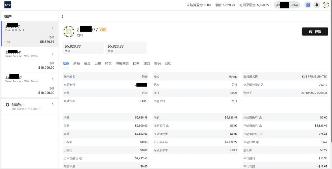Screen dimensions: 332x169
Task: Click the $2,000.00 deposit value
Action: coord(141,126)
